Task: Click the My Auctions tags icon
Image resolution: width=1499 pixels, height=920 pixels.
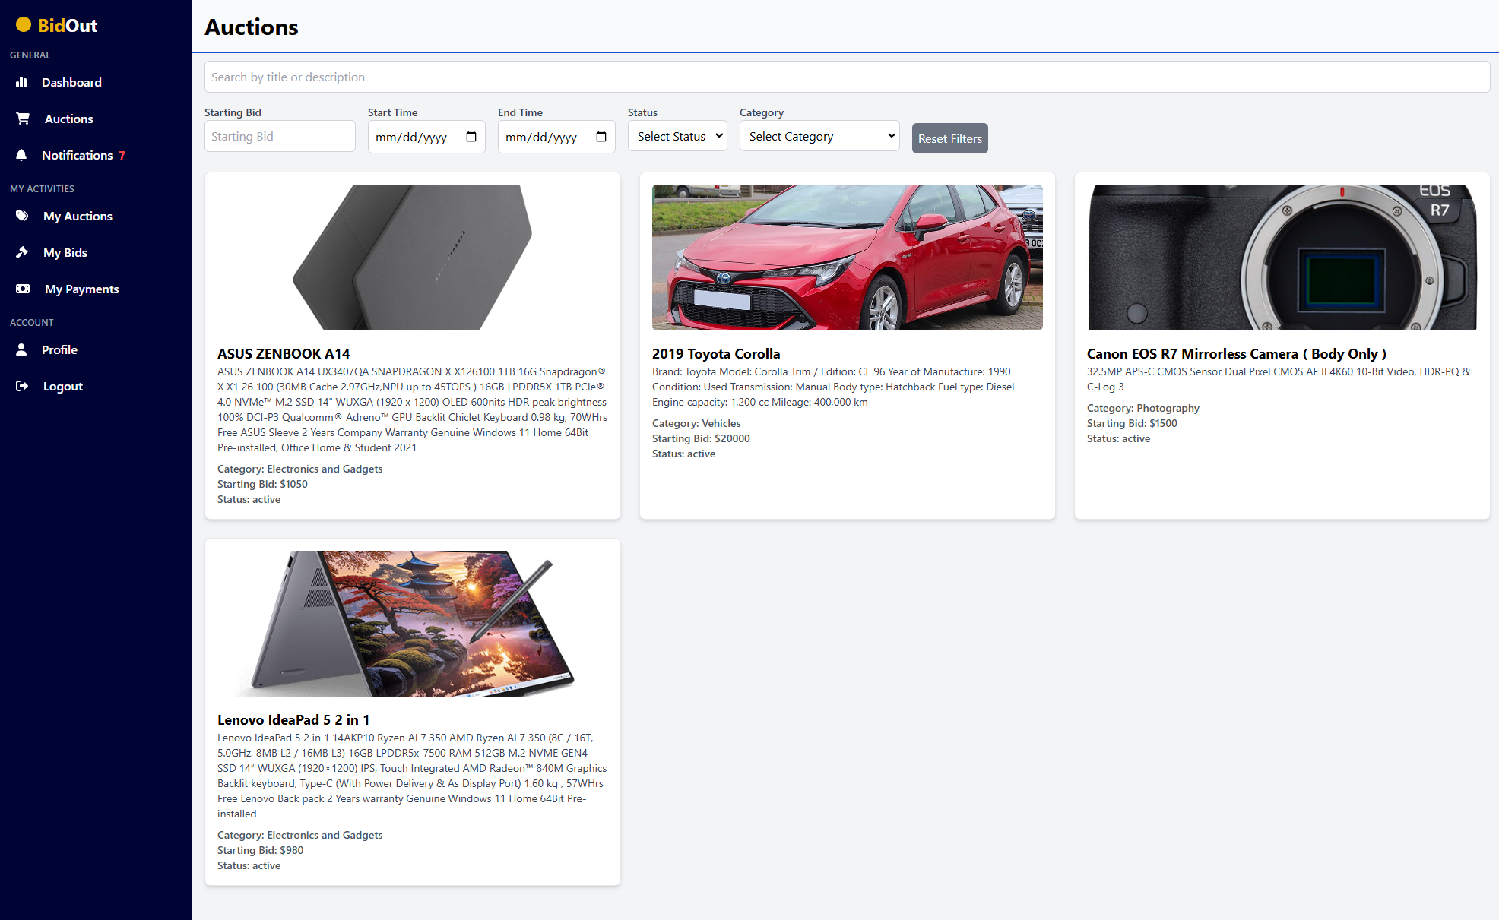Action: tap(22, 216)
